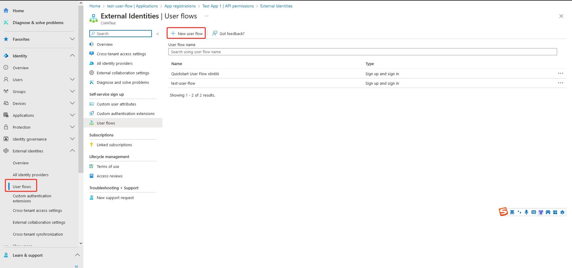Click the keyboard icon in IME toolbar
Image resolution: width=572 pixels, height=268 pixels.
(534, 212)
